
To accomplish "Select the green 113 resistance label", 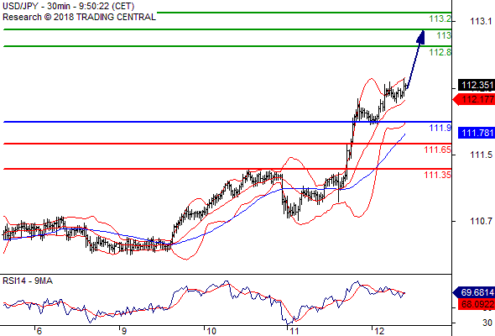I will coord(444,35).
